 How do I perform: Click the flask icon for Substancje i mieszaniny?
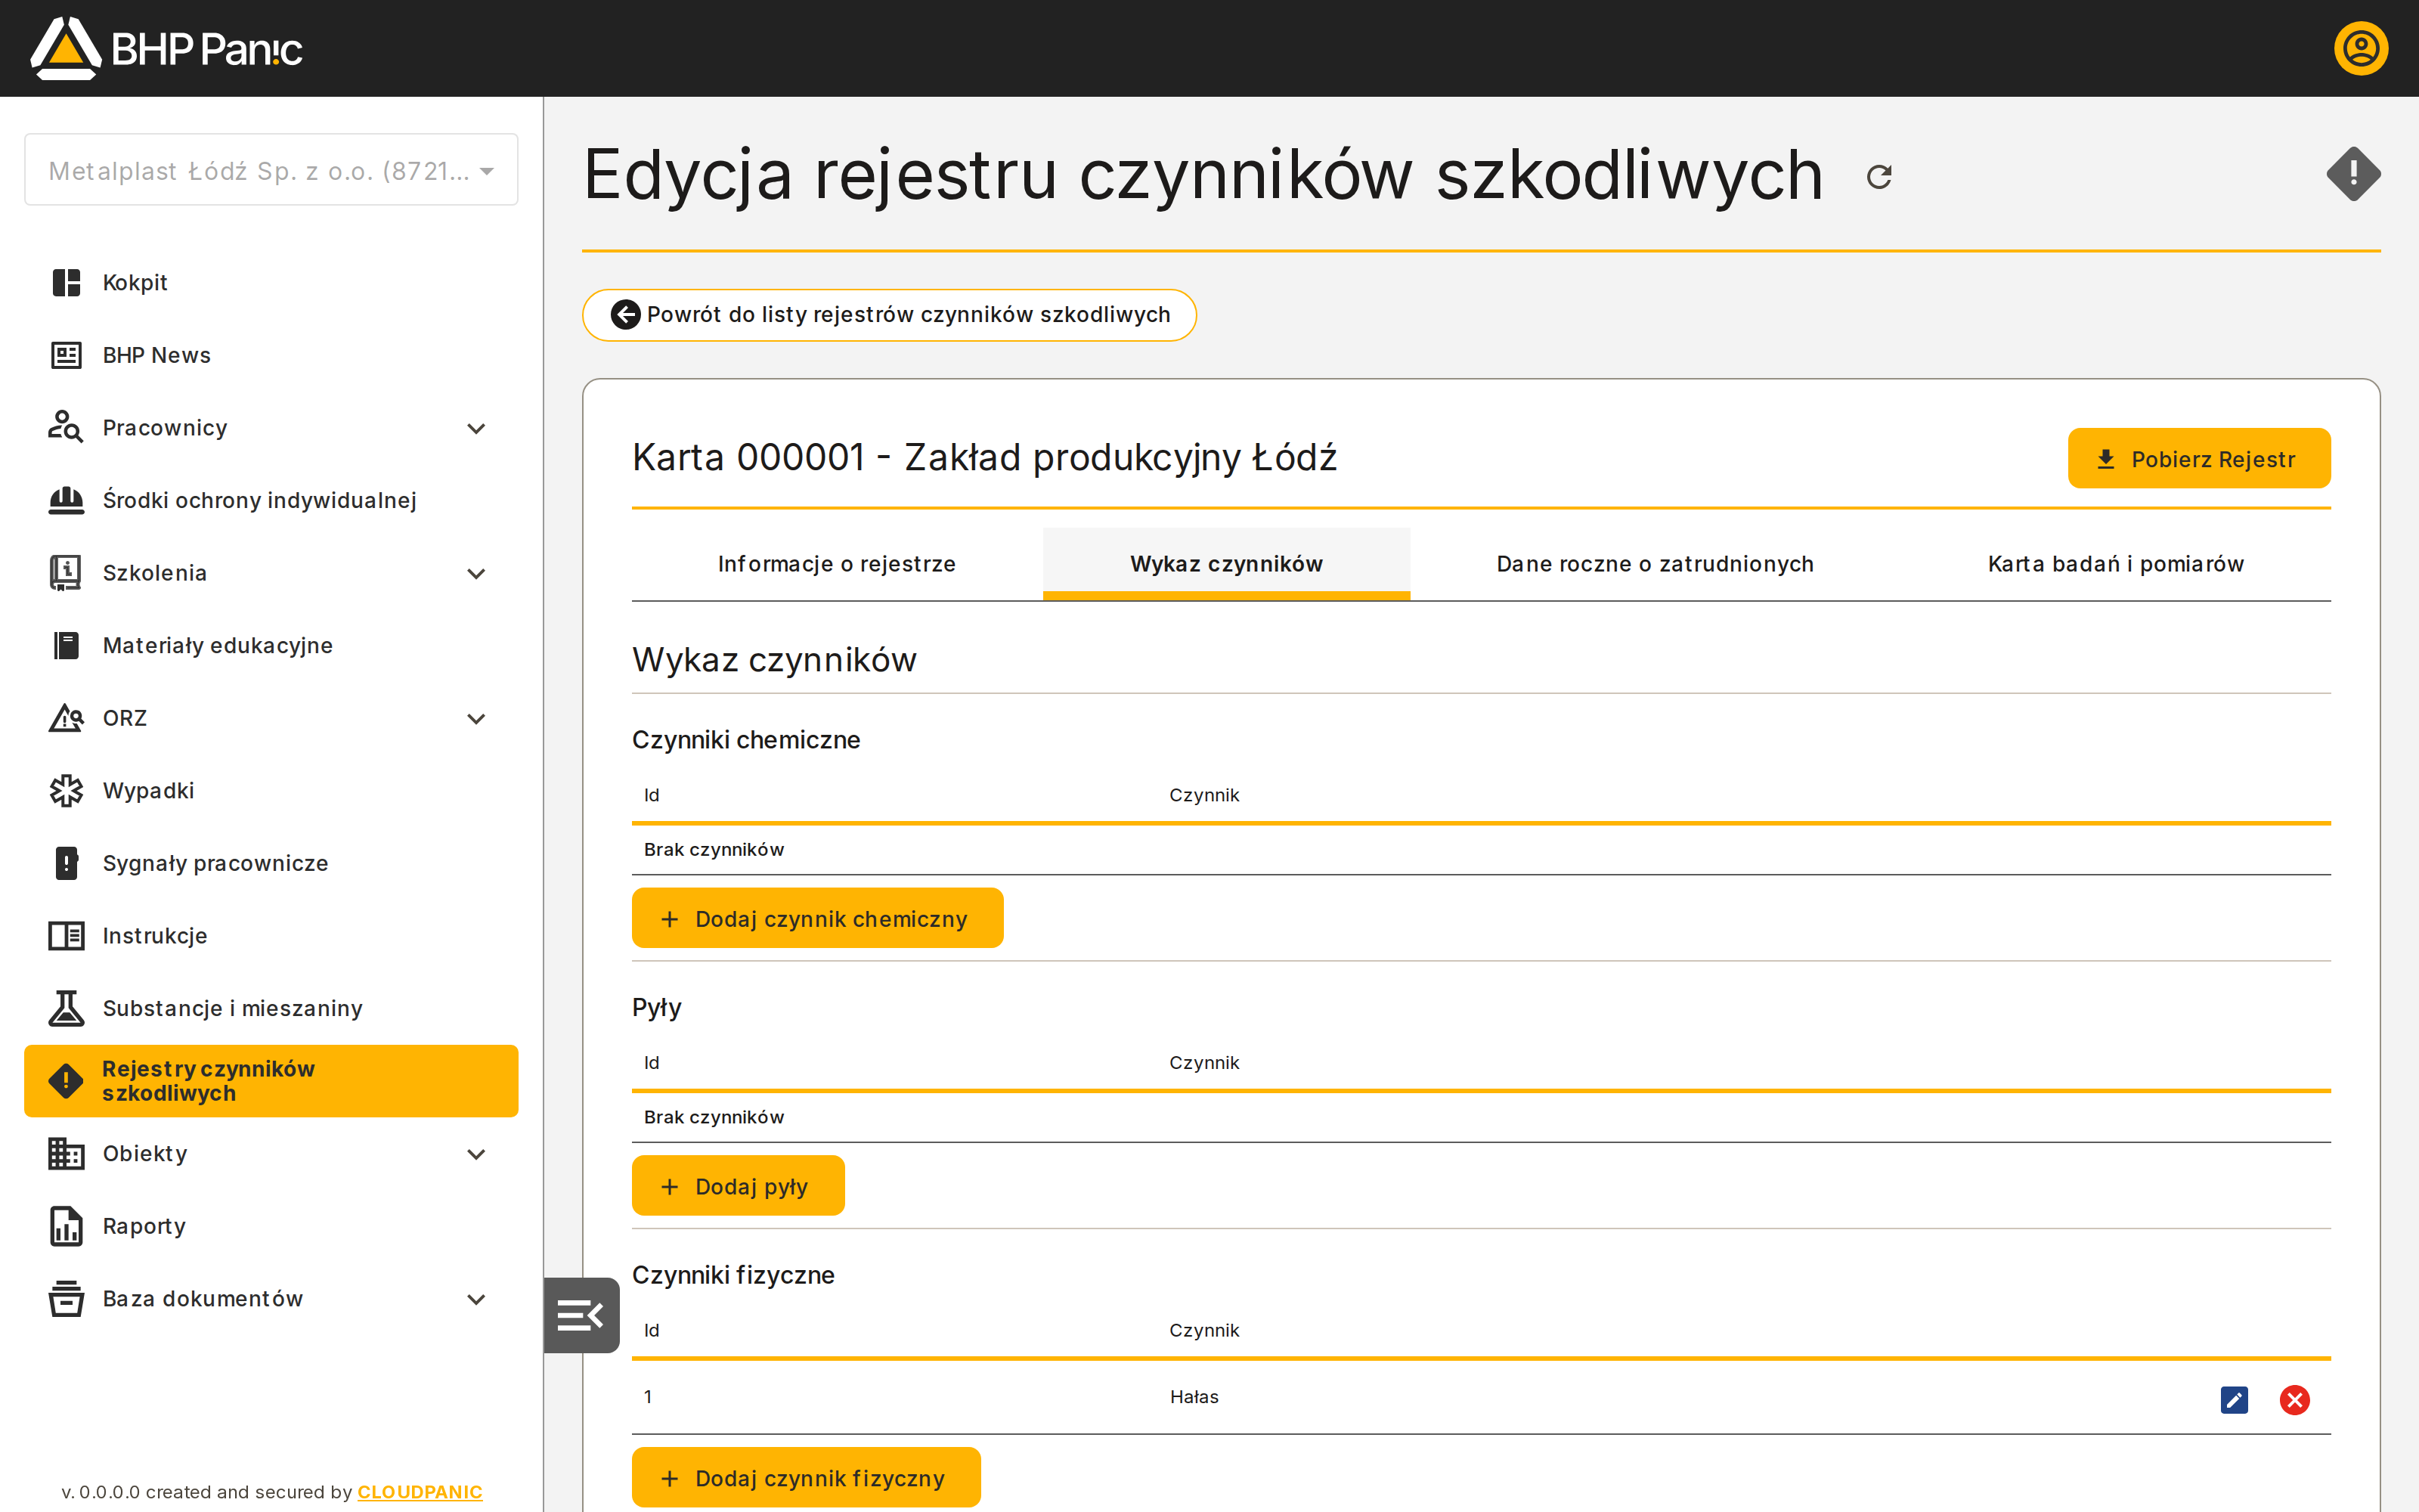point(66,1008)
